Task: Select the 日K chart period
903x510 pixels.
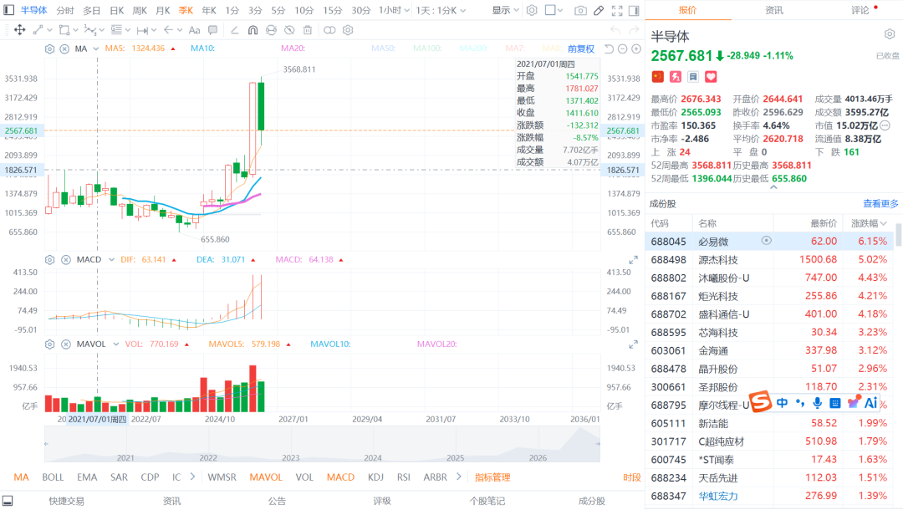Action: (117, 10)
